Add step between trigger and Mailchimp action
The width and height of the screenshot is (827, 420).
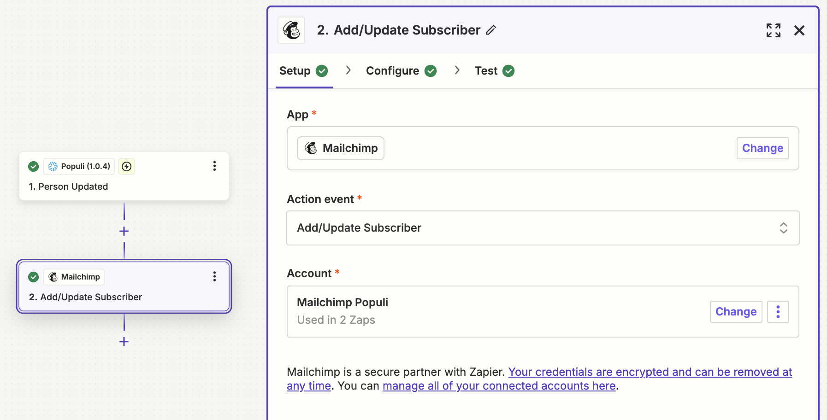pos(124,231)
